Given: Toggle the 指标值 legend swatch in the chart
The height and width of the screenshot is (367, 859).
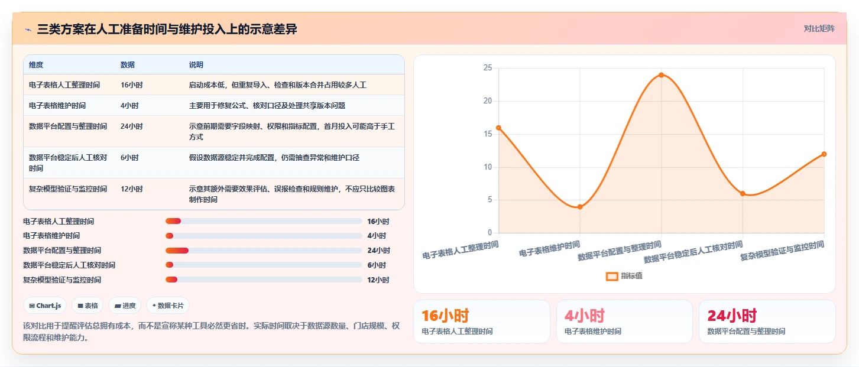Looking at the screenshot, I should point(612,276).
